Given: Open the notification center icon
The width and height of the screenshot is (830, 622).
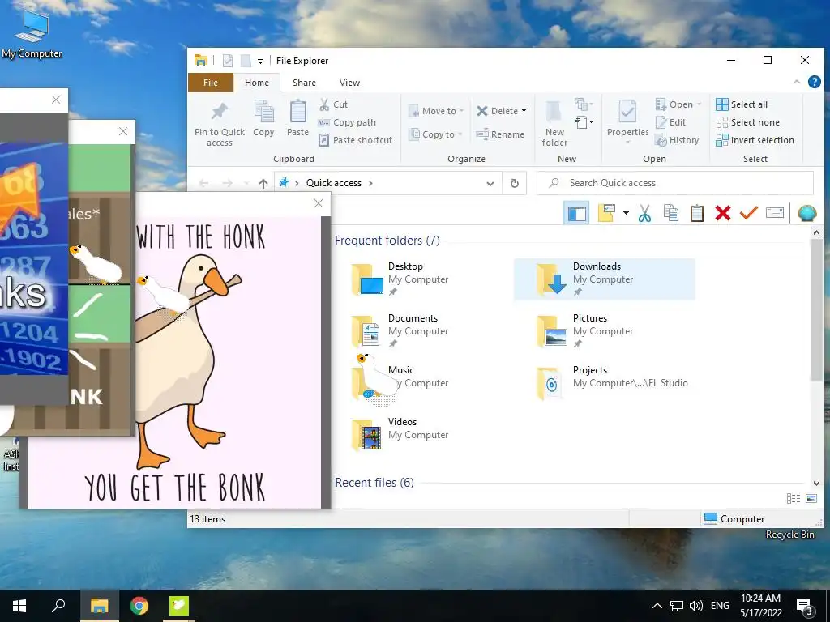Looking at the screenshot, I should click(x=805, y=606).
